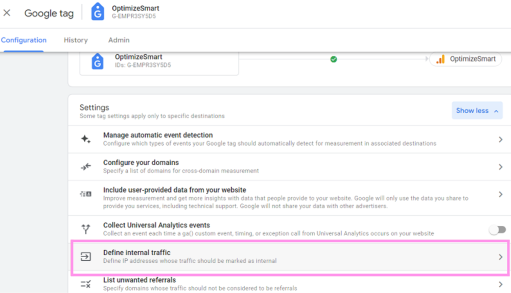Click the orange Analytics bar chart icon
The image size is (511, 293).
pos(440,59)
